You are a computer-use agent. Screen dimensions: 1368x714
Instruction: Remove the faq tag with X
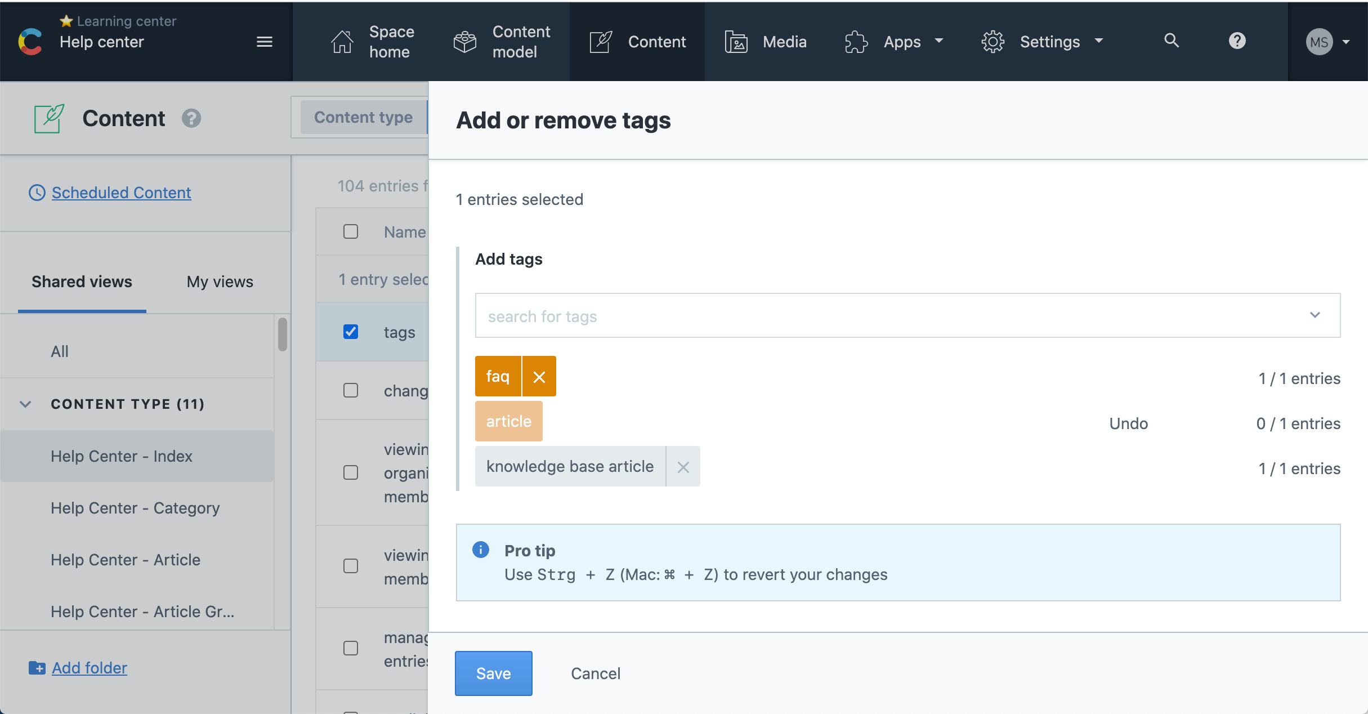(x=539, y=377)
